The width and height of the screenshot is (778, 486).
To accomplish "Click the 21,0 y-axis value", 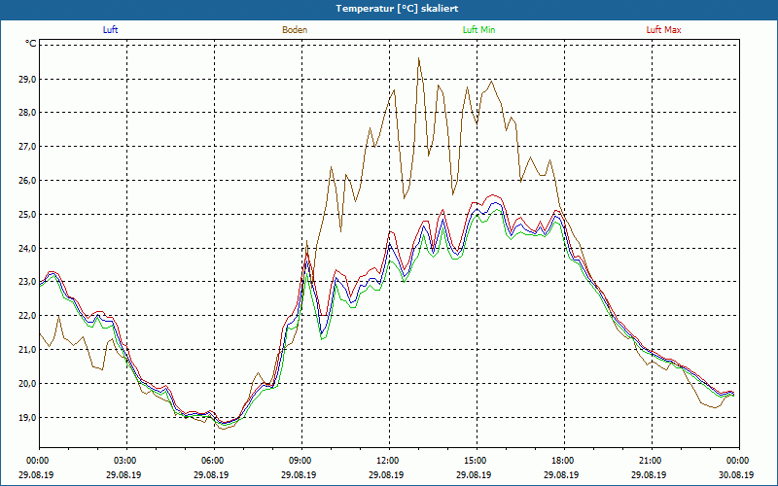I will [x=27, y=350].
